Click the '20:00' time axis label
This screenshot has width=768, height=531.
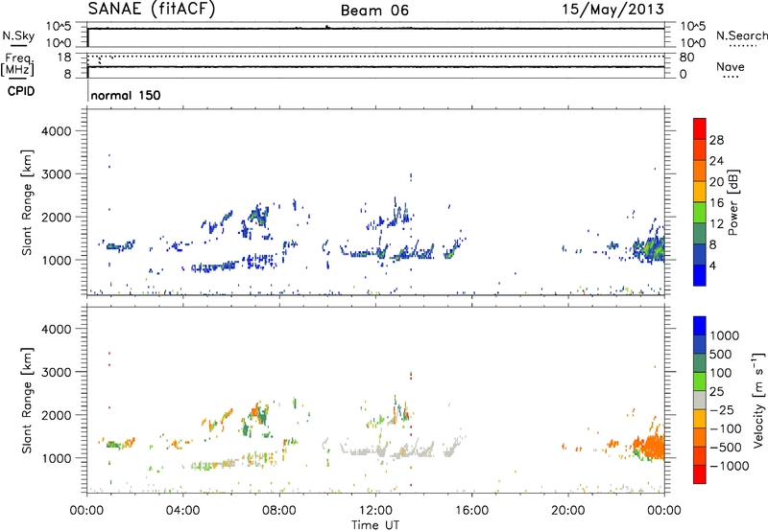(568, 511)
